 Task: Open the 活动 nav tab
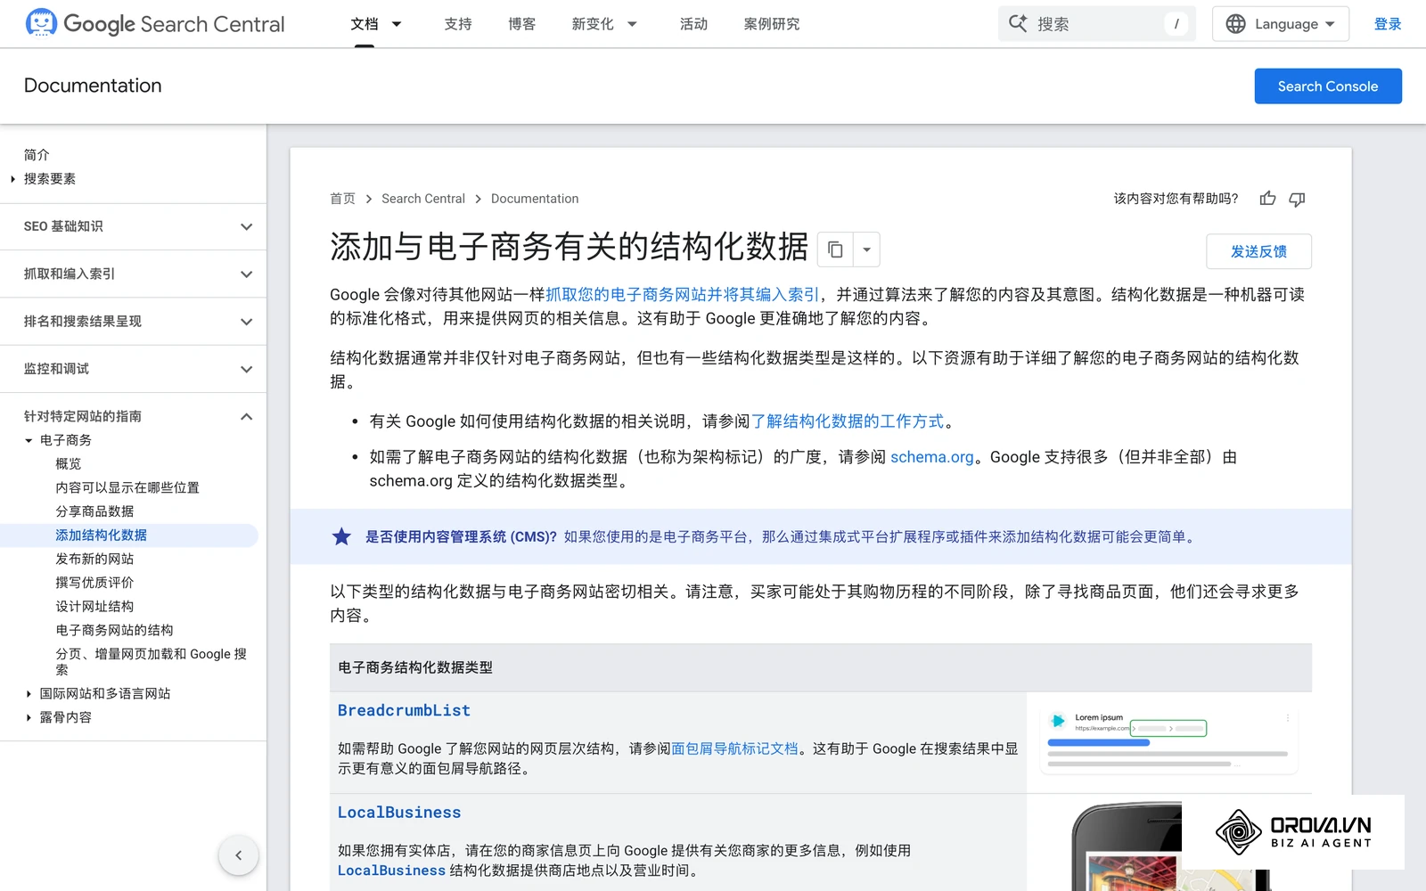pyautogui.click(x=693, y=24)
